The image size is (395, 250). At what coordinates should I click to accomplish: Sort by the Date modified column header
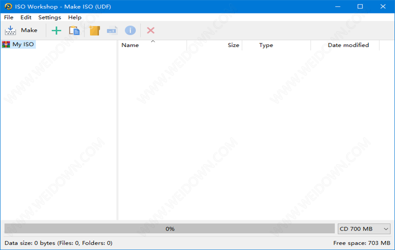click(345, 45)
